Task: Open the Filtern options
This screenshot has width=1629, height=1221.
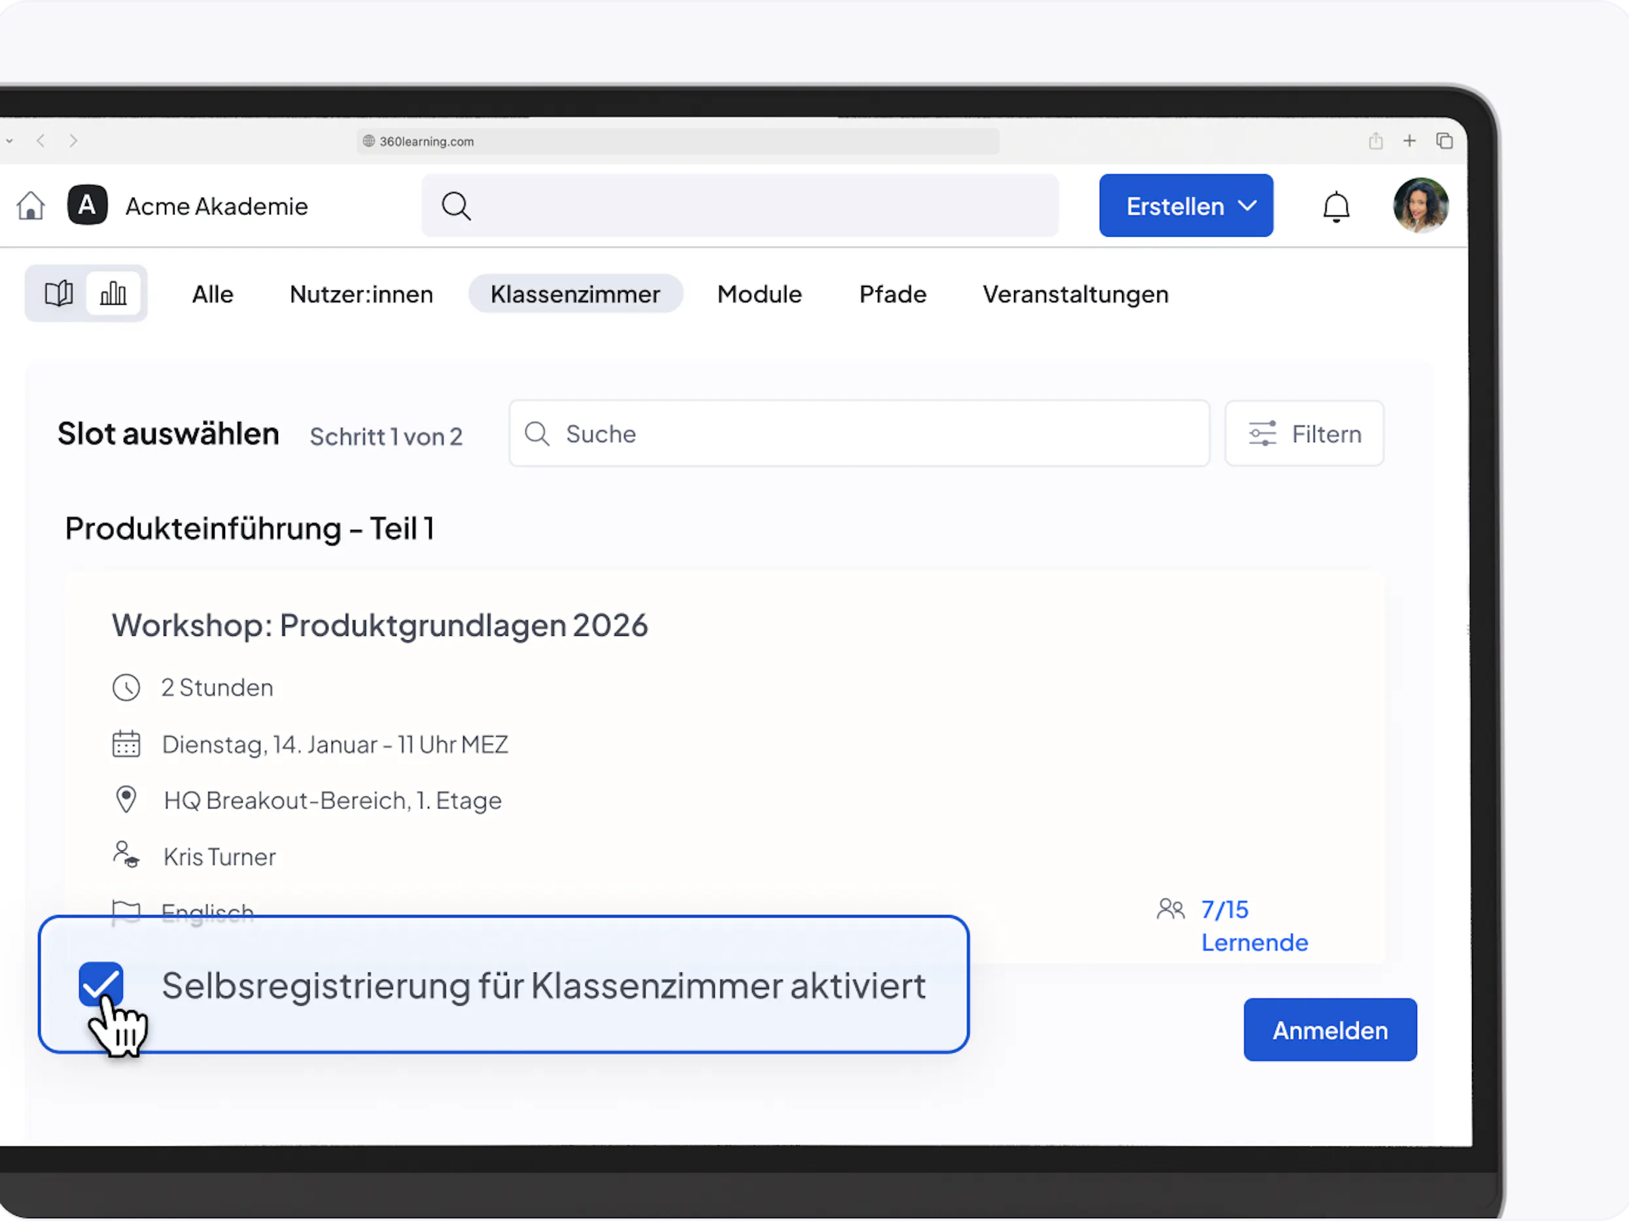Action: pos(1303,434)
